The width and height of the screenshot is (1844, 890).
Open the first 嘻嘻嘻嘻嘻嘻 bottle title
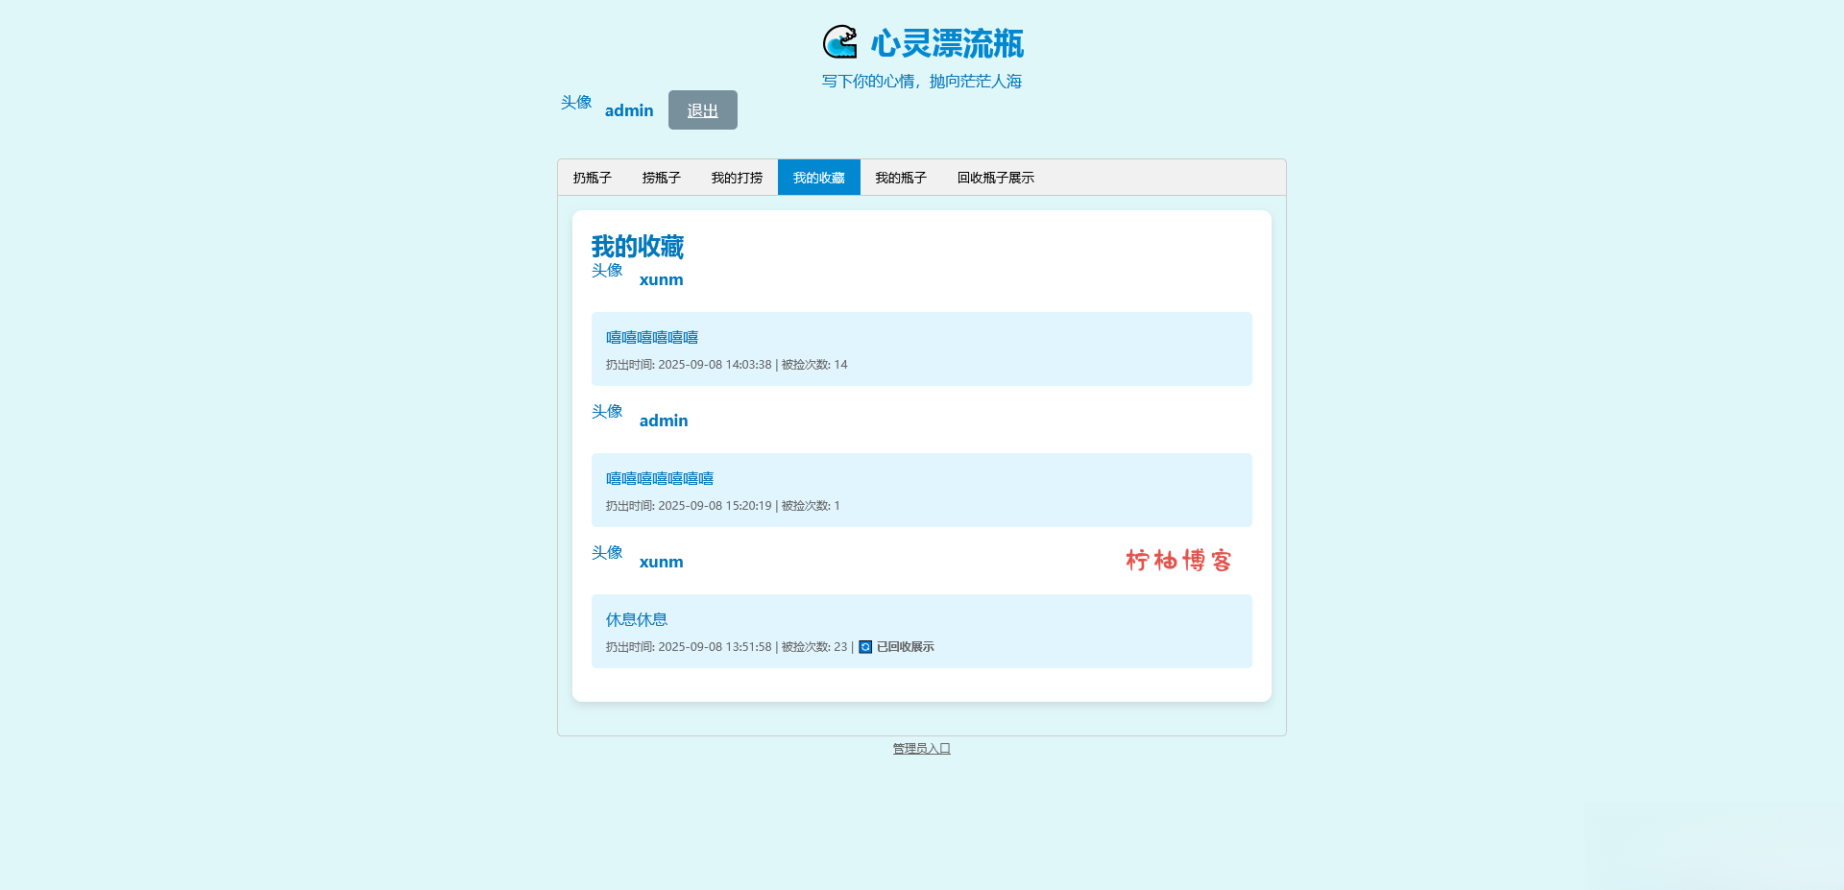651,337
